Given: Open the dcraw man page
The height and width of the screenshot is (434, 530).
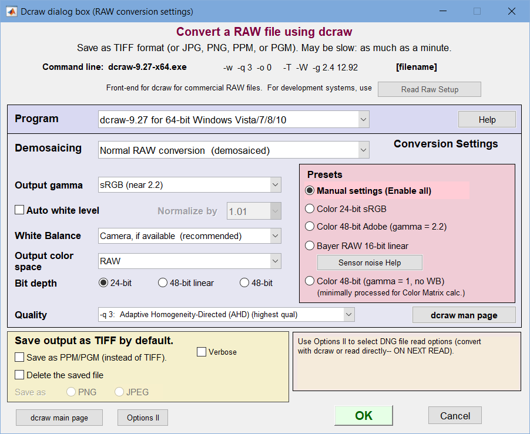Looking at the screenshot, I should click(x=464, y=315).
